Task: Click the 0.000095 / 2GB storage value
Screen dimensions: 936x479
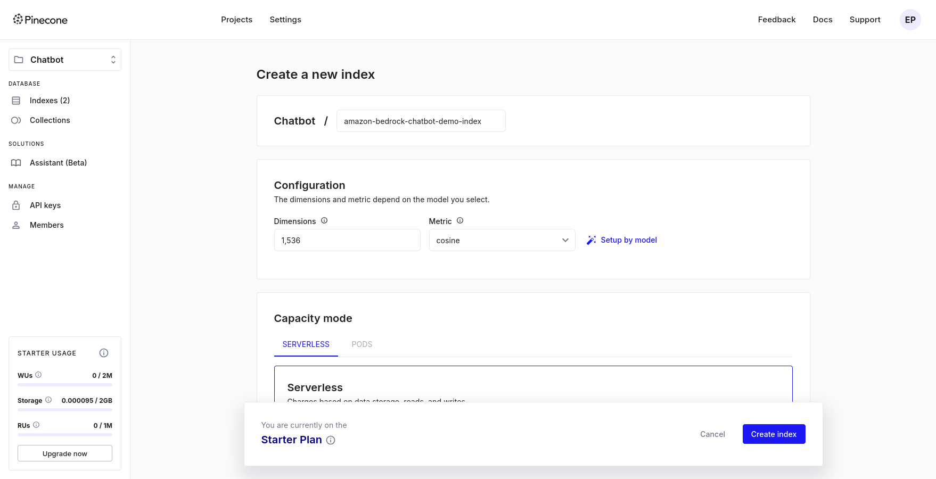Action: 87,400
